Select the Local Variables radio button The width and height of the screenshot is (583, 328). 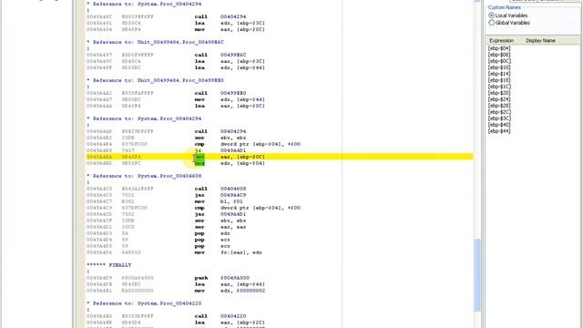pyautogui.click(x=492, y=15)
